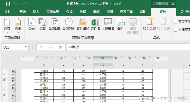190x102 pixels.
Task: Insert 工作表名 sheet name element
Action: click(108, 24)
